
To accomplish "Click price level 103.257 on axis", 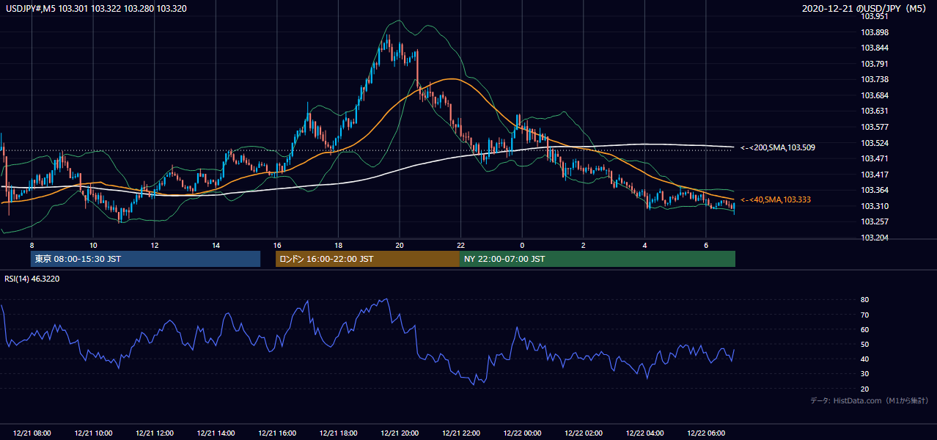I will click(875, 221).
